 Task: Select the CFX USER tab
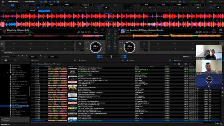pos(44,11)
